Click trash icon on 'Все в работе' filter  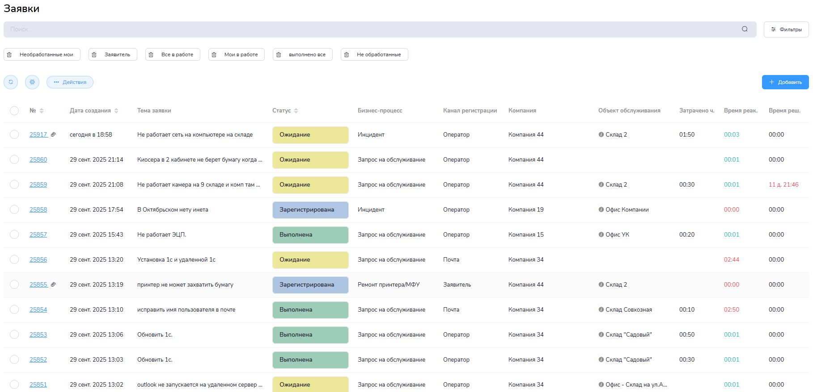pyautogui.click(x=151, y=54)
